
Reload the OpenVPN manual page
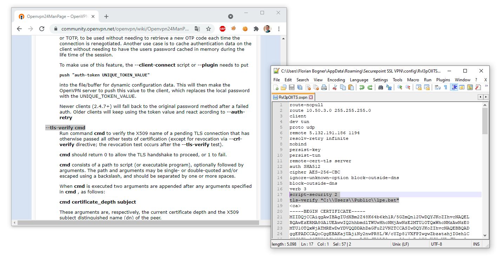click(42, 29)
